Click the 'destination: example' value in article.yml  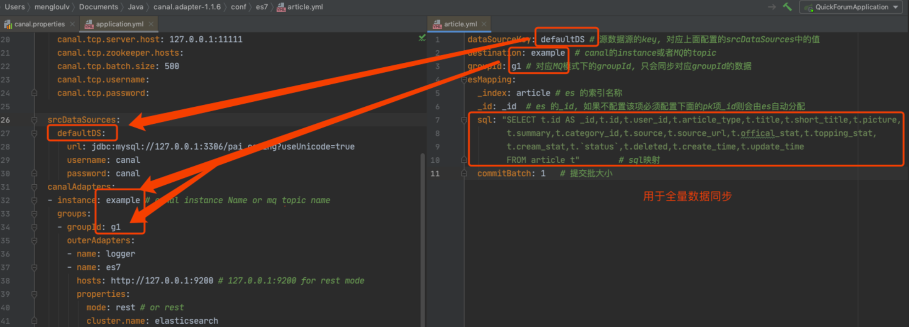[548, 53]
